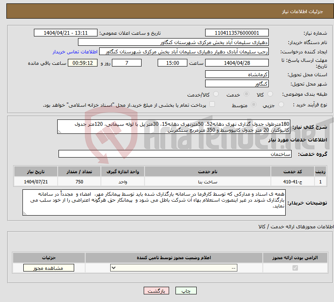Select the خدمت radio button
334x302 pixels.
click(x=246, y=94)
